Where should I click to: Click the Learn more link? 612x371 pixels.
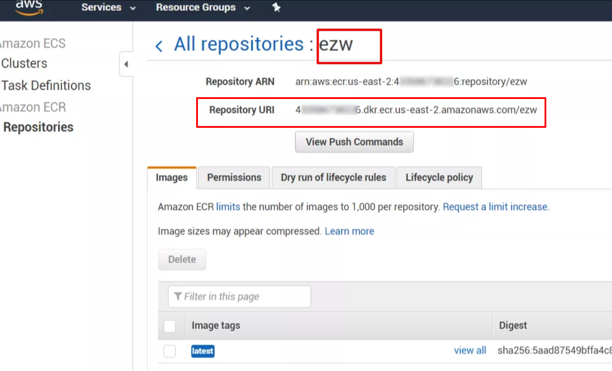click(x=349, y=231)
